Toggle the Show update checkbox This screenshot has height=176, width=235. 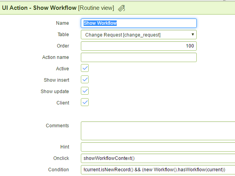pyautogui.click(x=85, y=91)
